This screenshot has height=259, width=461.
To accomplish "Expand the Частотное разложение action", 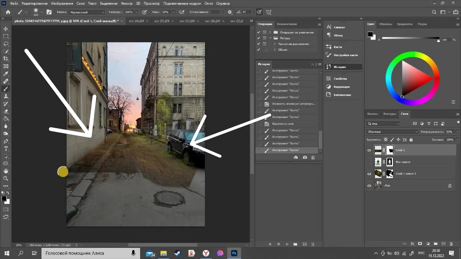I will coord(275,44).
